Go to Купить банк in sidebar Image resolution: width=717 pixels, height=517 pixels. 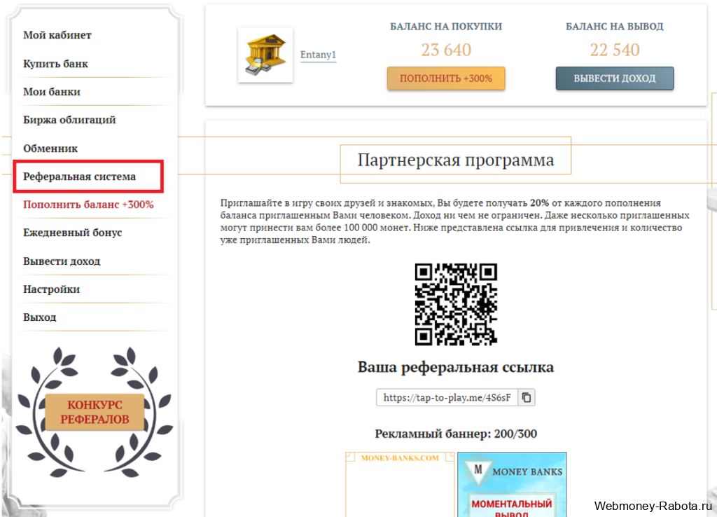pos(55,64)
